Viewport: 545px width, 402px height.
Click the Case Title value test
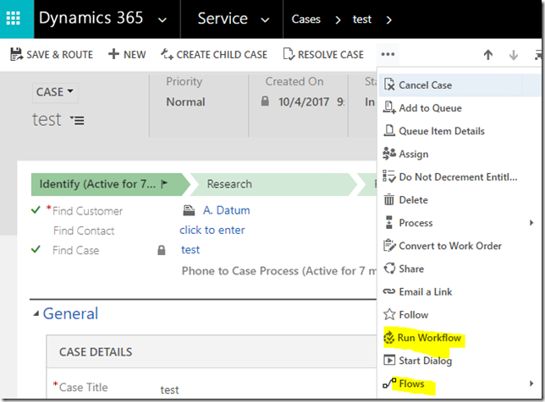[169, 390]
